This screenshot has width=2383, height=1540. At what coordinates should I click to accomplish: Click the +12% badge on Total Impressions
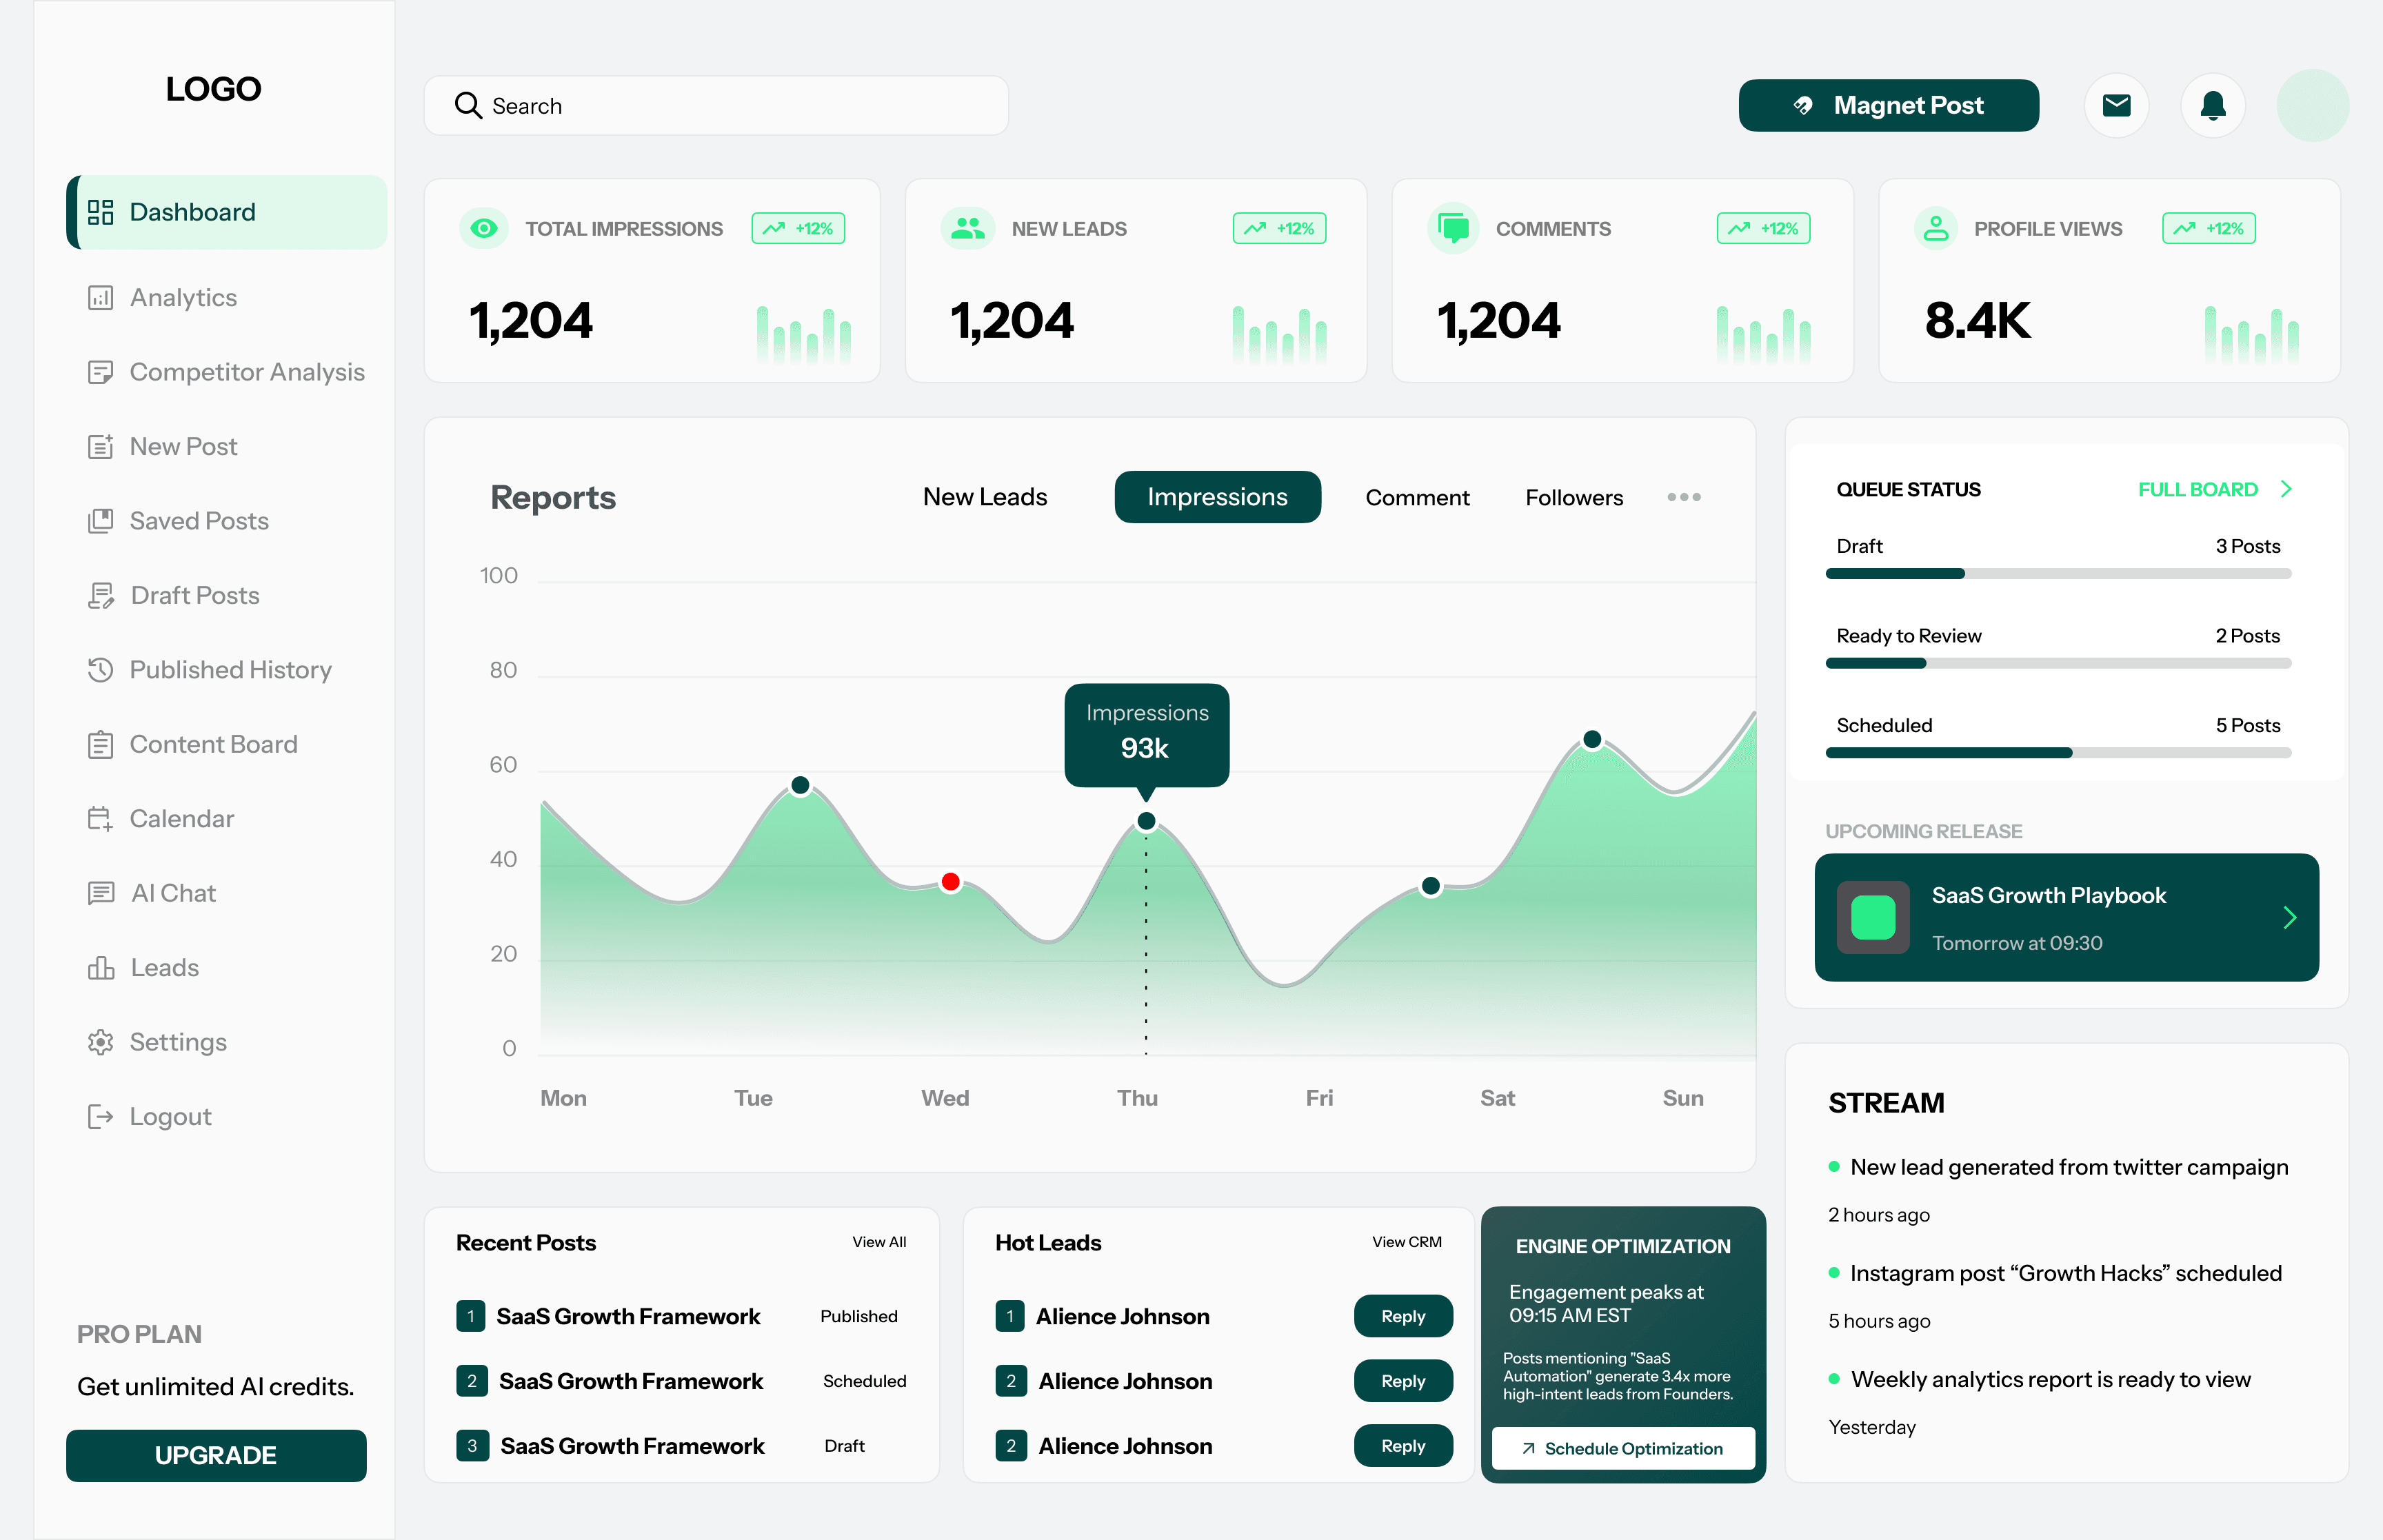tap(798, 229)
